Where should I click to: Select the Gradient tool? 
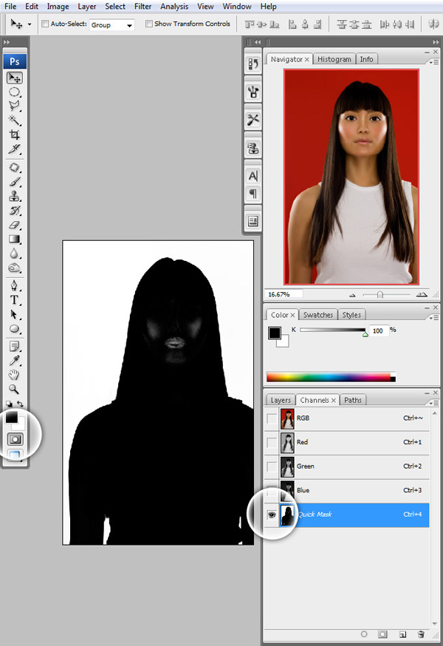coord(15,239)
